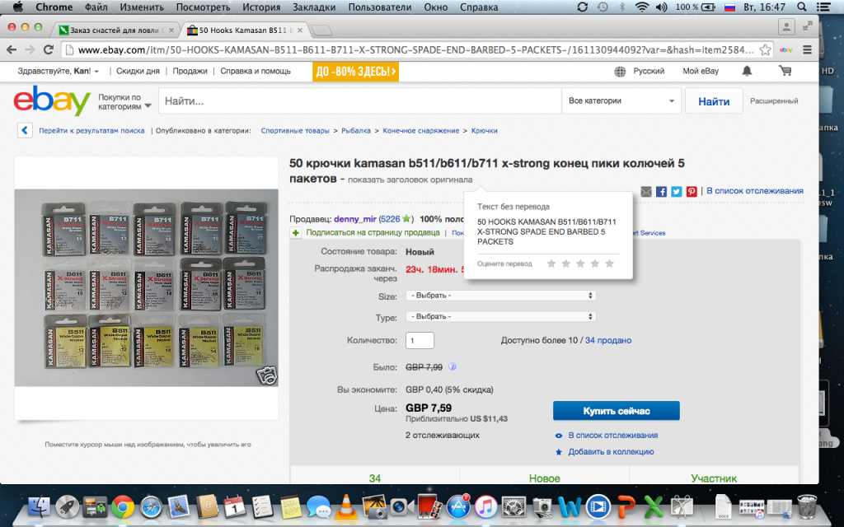Share listing on Facebook

point(662,191)
